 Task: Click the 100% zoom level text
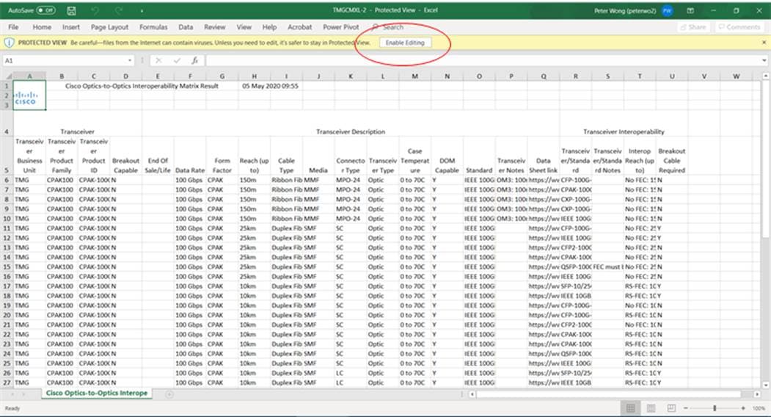click(x=759, y=408)
